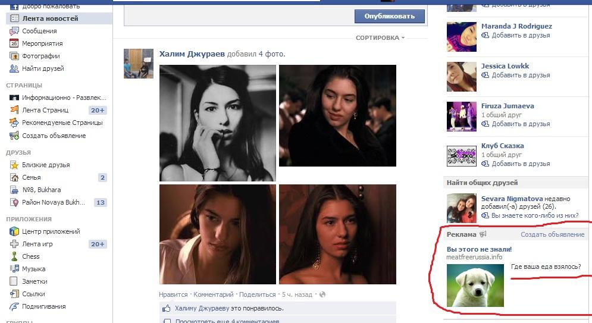
Task: Click Комментарий under the photo post
Action: [214, 294]
